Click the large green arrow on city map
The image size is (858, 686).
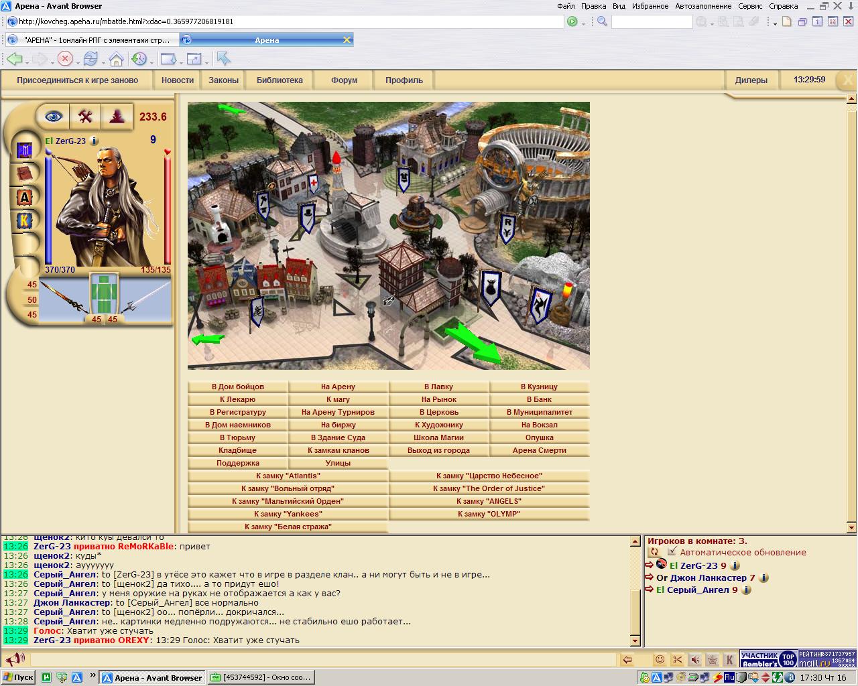pyautogui.click(x=473, y=342)
